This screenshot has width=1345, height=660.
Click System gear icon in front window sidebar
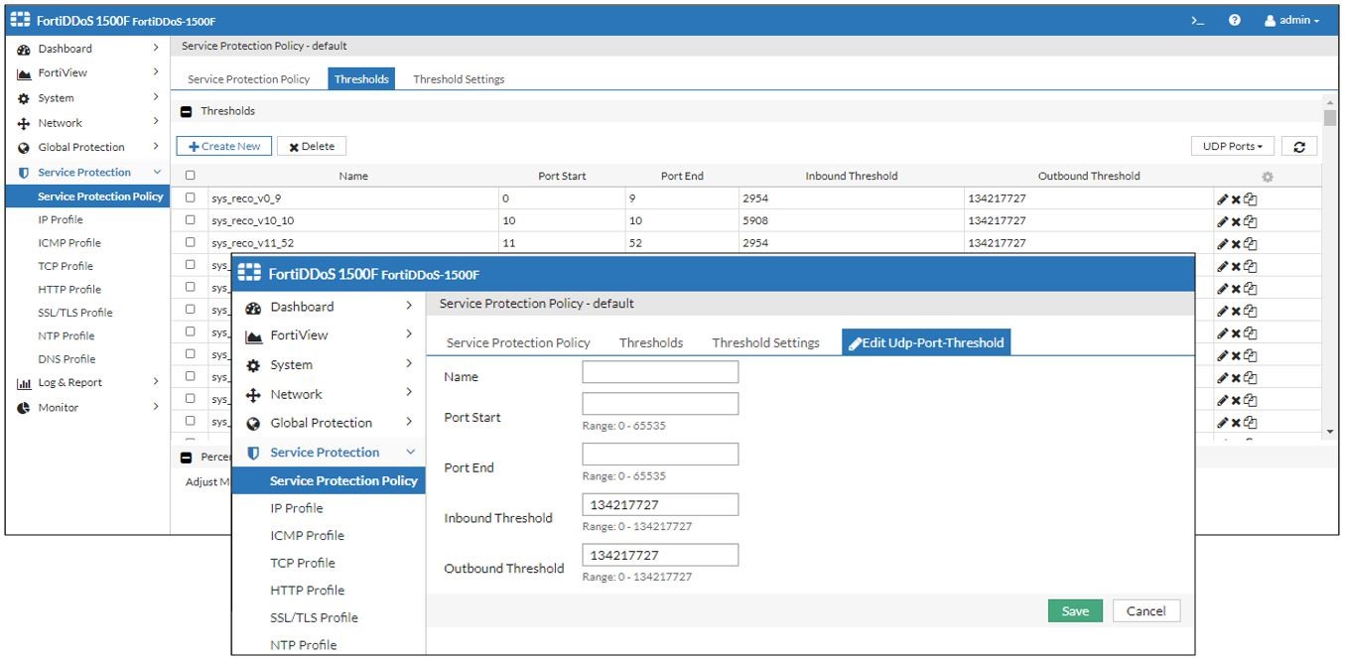[253, 365]
